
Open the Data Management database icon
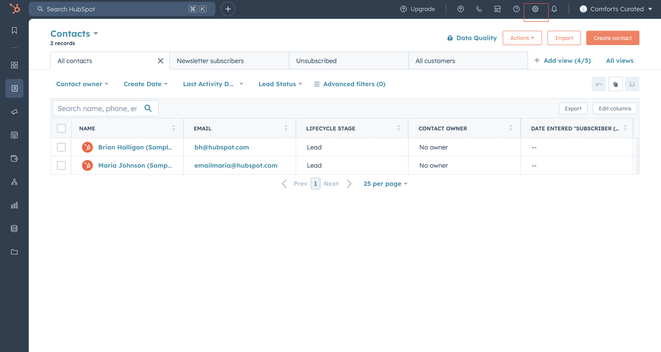(14, 229)
